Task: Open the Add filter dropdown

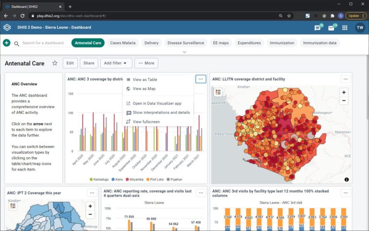Action: point(116,63)
